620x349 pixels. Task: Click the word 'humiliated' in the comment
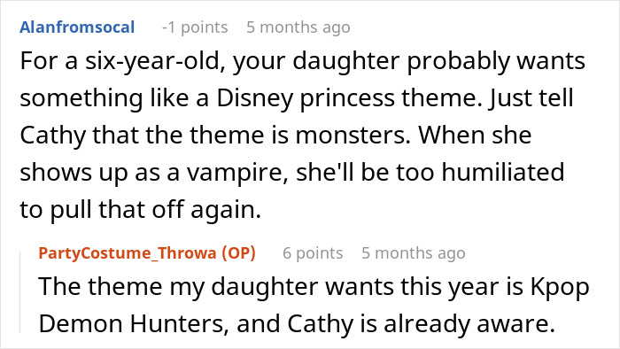(502, 173)
